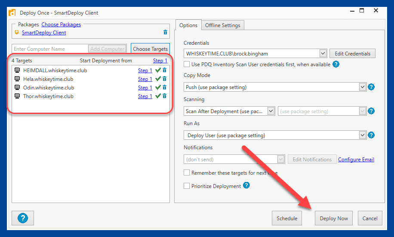Remove HEIMDALL.whiskeytime.club target with trash icon
394x237 pixels.
click(164, 71)
